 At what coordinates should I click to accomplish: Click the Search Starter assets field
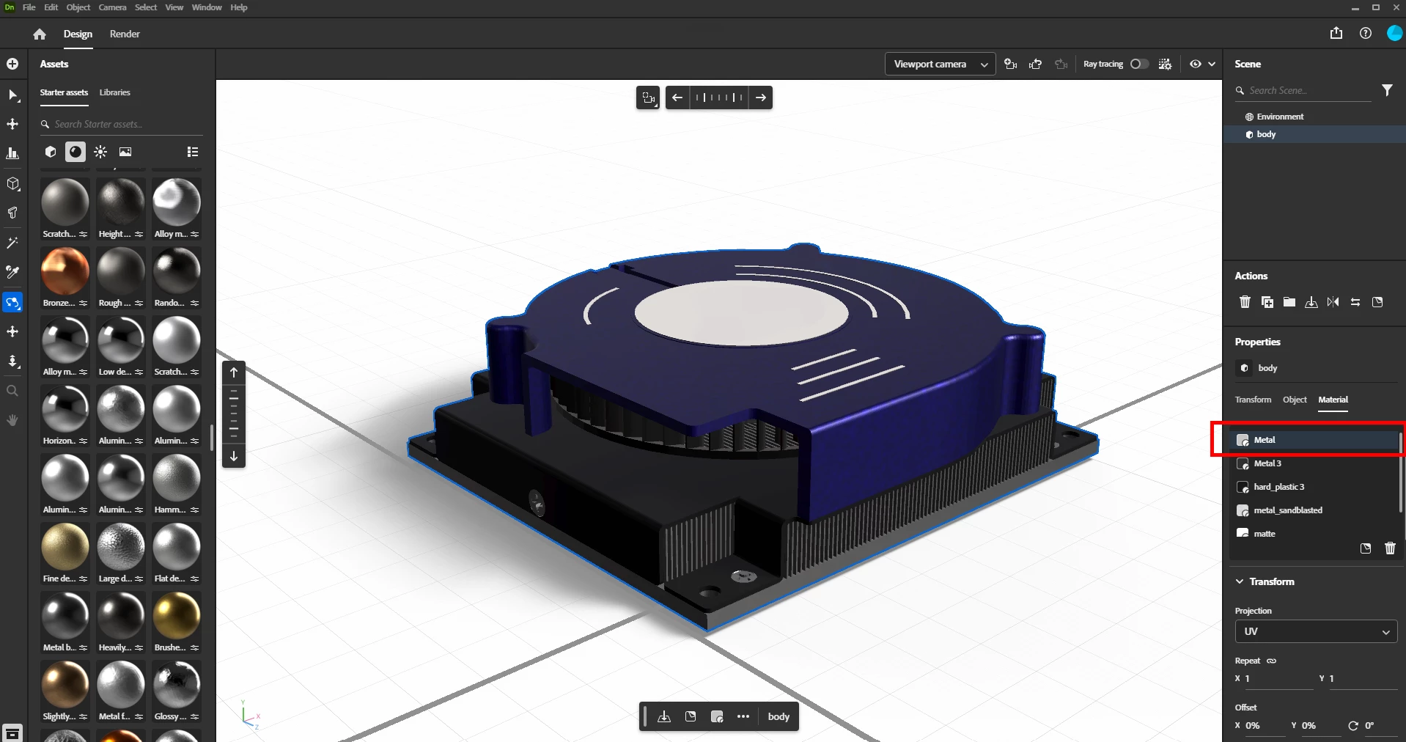(x=122, y=124)
